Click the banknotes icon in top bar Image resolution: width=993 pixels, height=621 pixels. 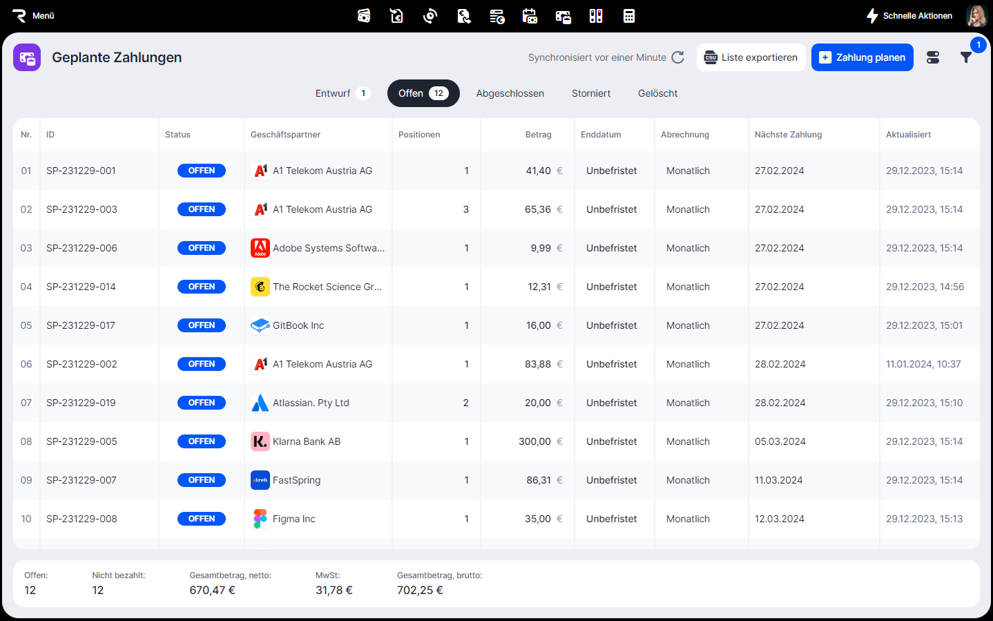[364, 16]
